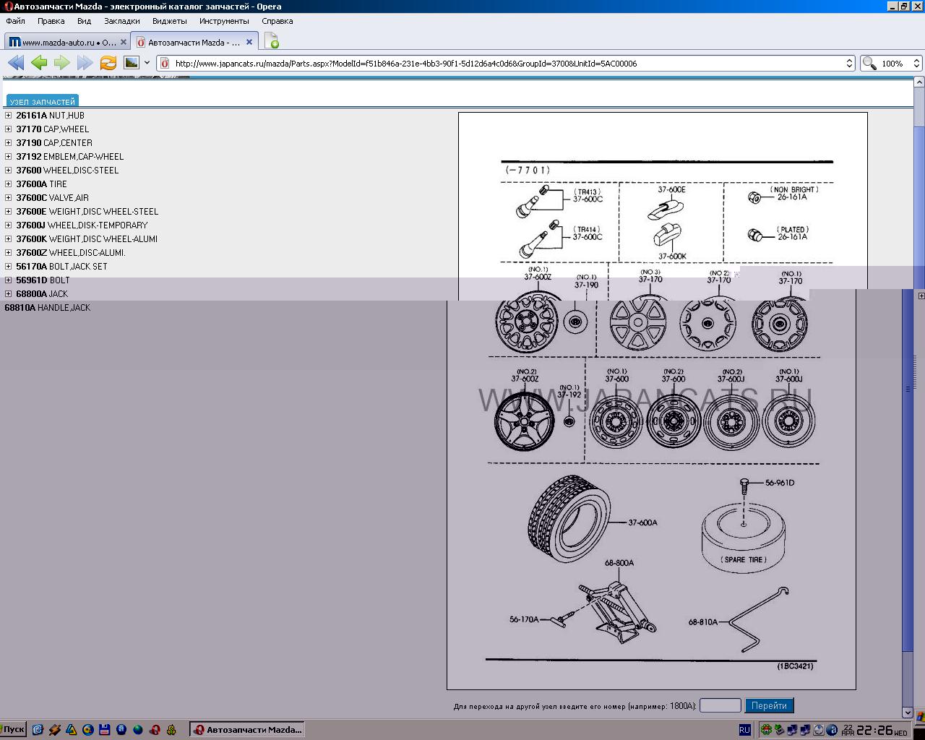Expand the 37600C VALVE,AIR node
This screenshot has height=740, width=925.
[8, 198]
